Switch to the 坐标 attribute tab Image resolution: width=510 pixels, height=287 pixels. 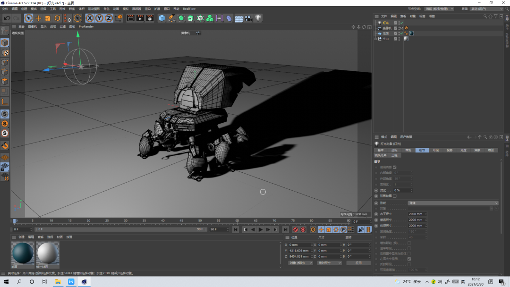[x=394, y=150]
